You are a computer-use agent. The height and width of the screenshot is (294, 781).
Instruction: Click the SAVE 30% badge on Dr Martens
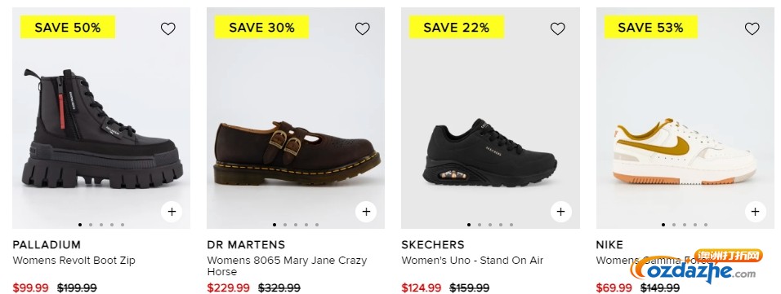(261, 27)
